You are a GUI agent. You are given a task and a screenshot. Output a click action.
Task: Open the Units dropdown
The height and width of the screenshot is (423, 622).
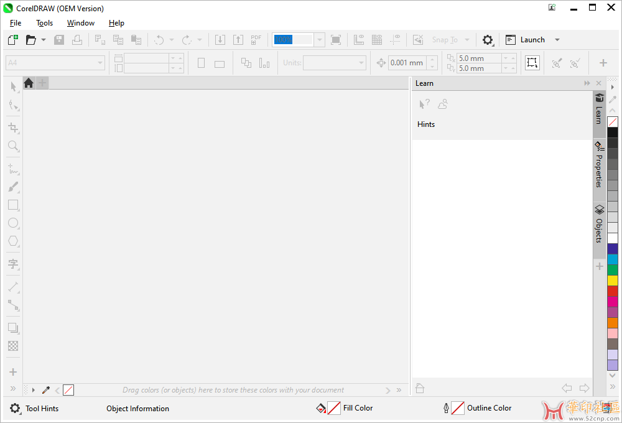point(335,63)
